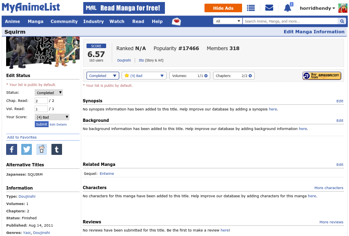Screen dimensions: 349x236
Task: Share on Tumblr icon
Action: [57, 149]
